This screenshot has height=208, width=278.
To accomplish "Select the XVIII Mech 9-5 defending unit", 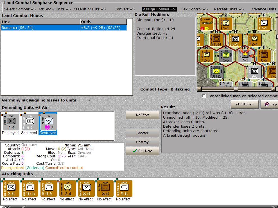I will pyautogui.click(x=30, y=122).
